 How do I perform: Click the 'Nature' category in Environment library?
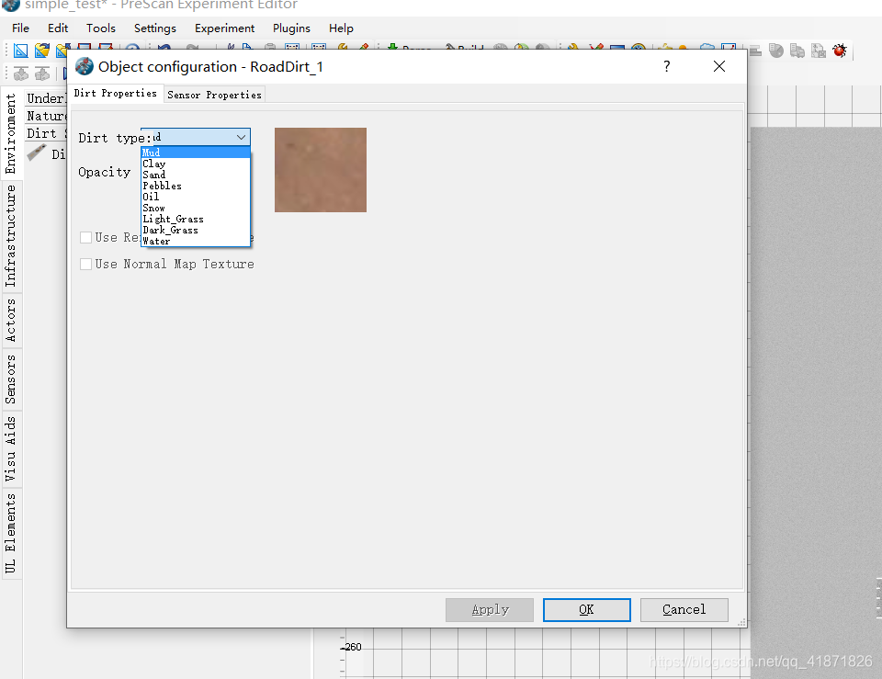coord(46,116)
